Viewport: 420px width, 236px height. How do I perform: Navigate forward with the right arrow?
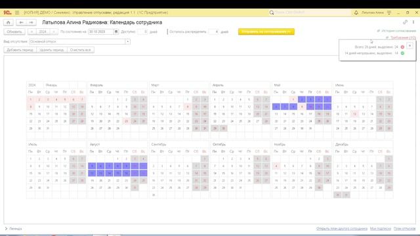[x=31, y=22]
